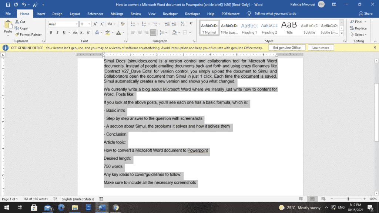The height and width of the screenshot is (213, 379).
Task: Sort the selected paragraphs
Action: (183, 24)
